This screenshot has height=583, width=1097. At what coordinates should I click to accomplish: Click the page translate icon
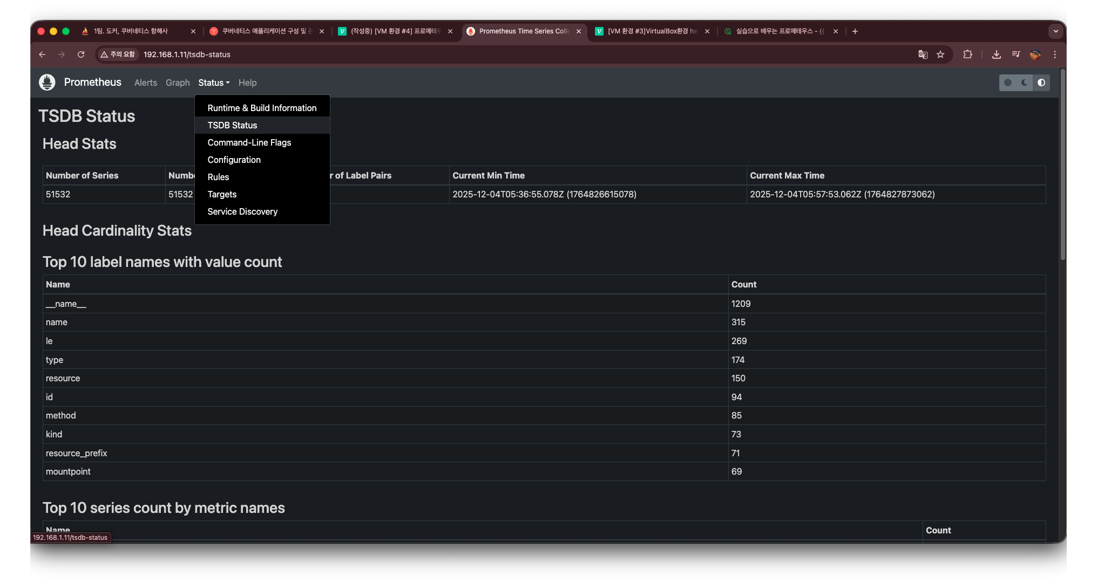pos(923,54)
